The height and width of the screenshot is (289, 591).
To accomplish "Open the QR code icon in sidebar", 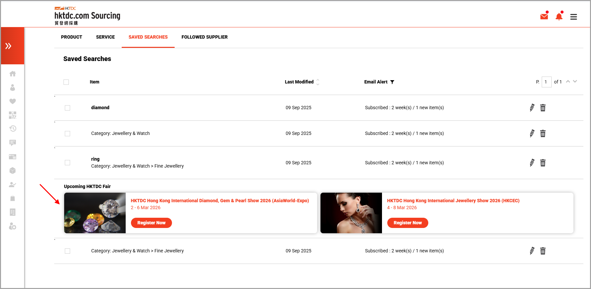I will coord(13,115).
